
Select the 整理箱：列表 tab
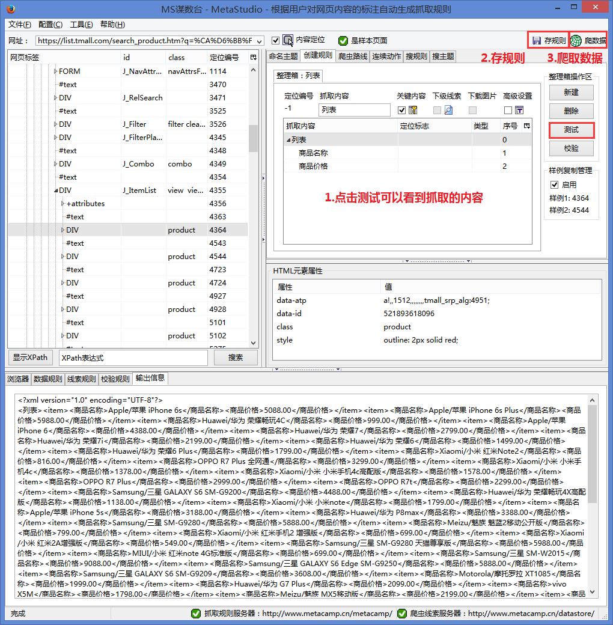298,76
